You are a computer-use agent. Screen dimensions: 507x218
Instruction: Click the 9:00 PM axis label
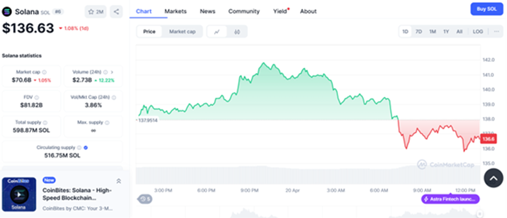[x=249, y=190]
